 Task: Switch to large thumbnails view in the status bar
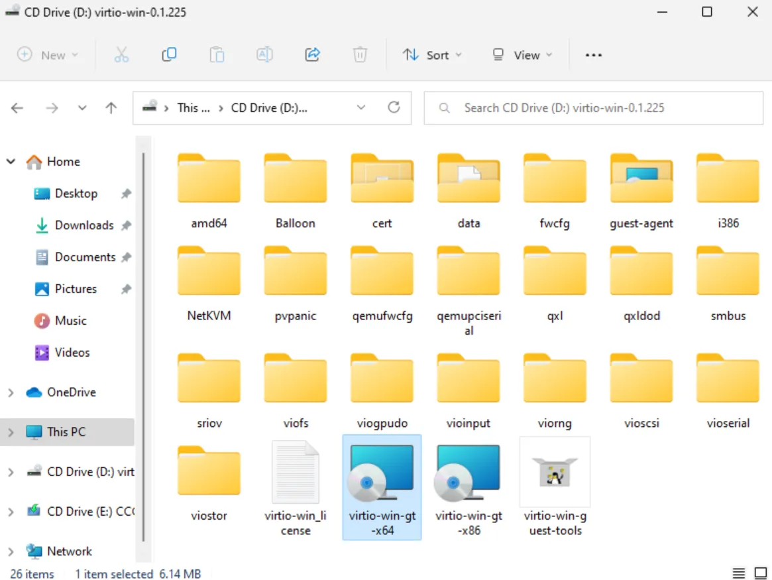[x=761, y=573]
